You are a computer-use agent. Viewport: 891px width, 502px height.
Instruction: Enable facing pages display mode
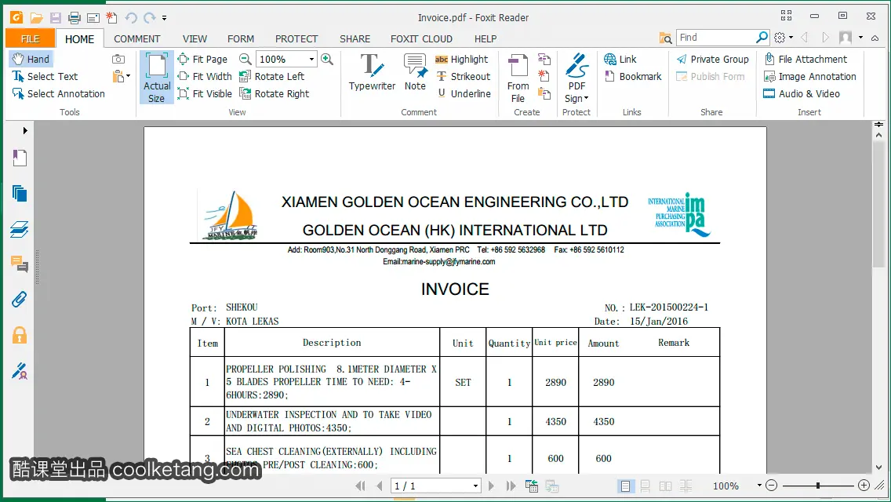pos(665,486)
